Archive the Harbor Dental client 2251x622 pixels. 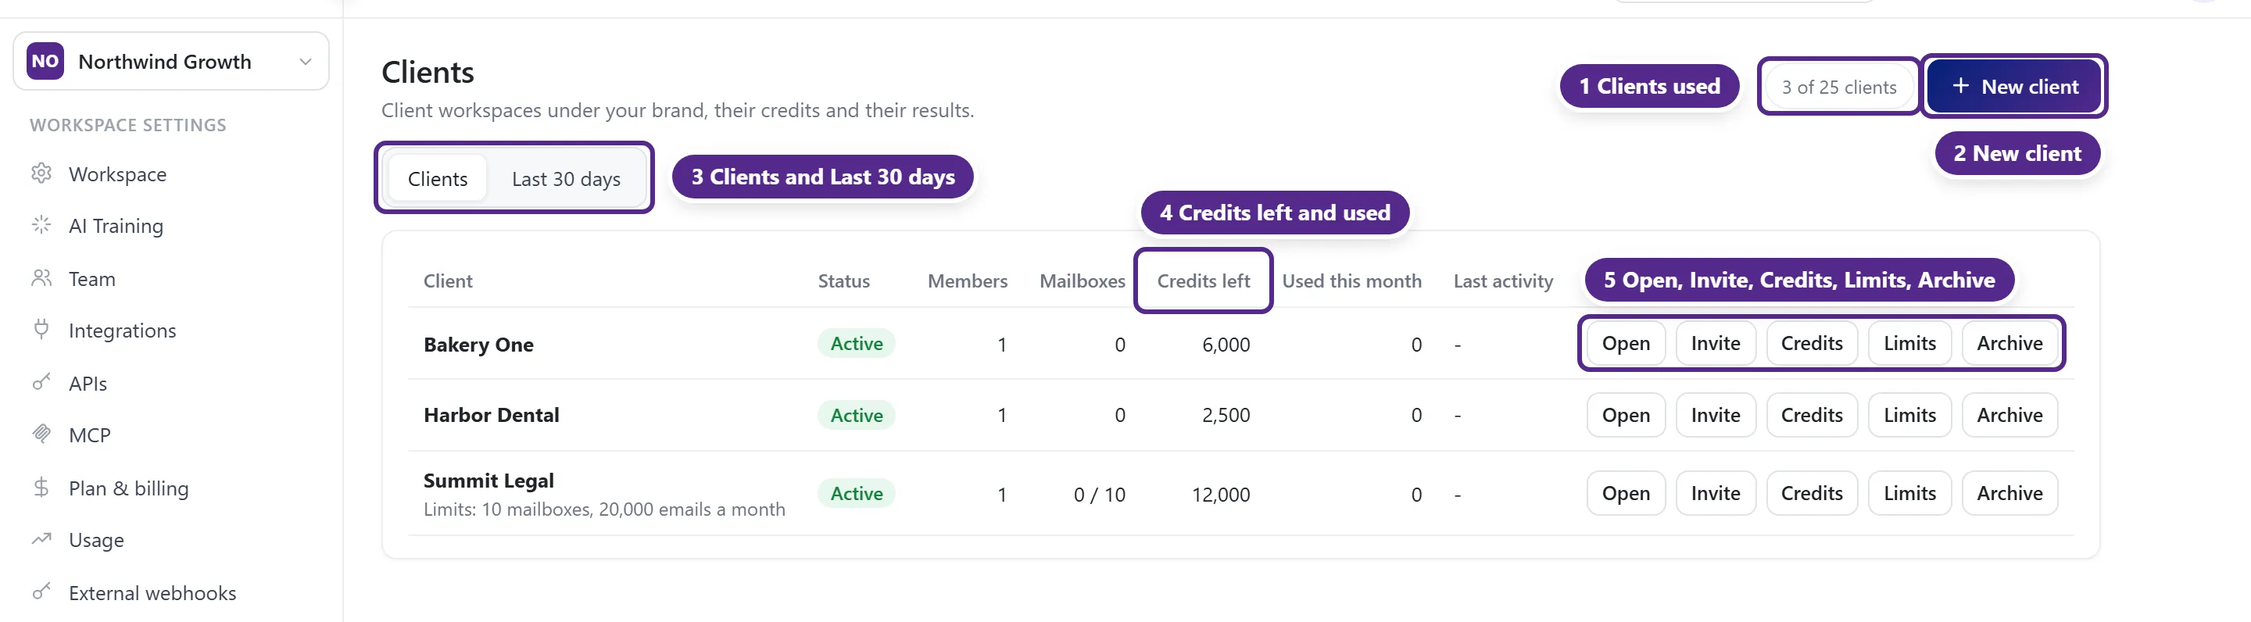coord(2009,414)
